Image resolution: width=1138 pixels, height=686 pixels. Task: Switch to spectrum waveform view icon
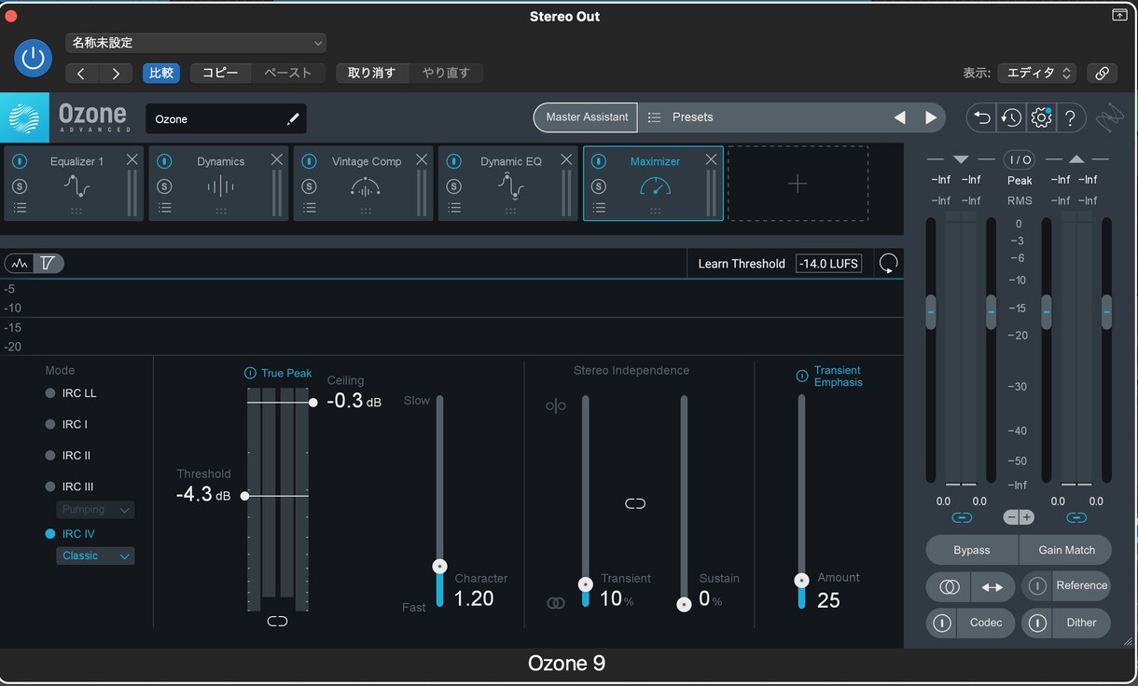click(20, 264)
